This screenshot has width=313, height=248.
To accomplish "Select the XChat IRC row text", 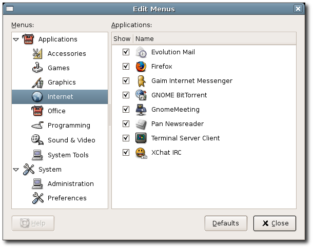I will (166, 153).
